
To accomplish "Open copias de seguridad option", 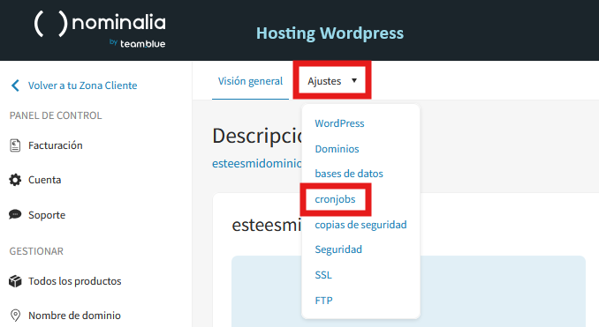I will pyautogui.click(x=360, y=225).
